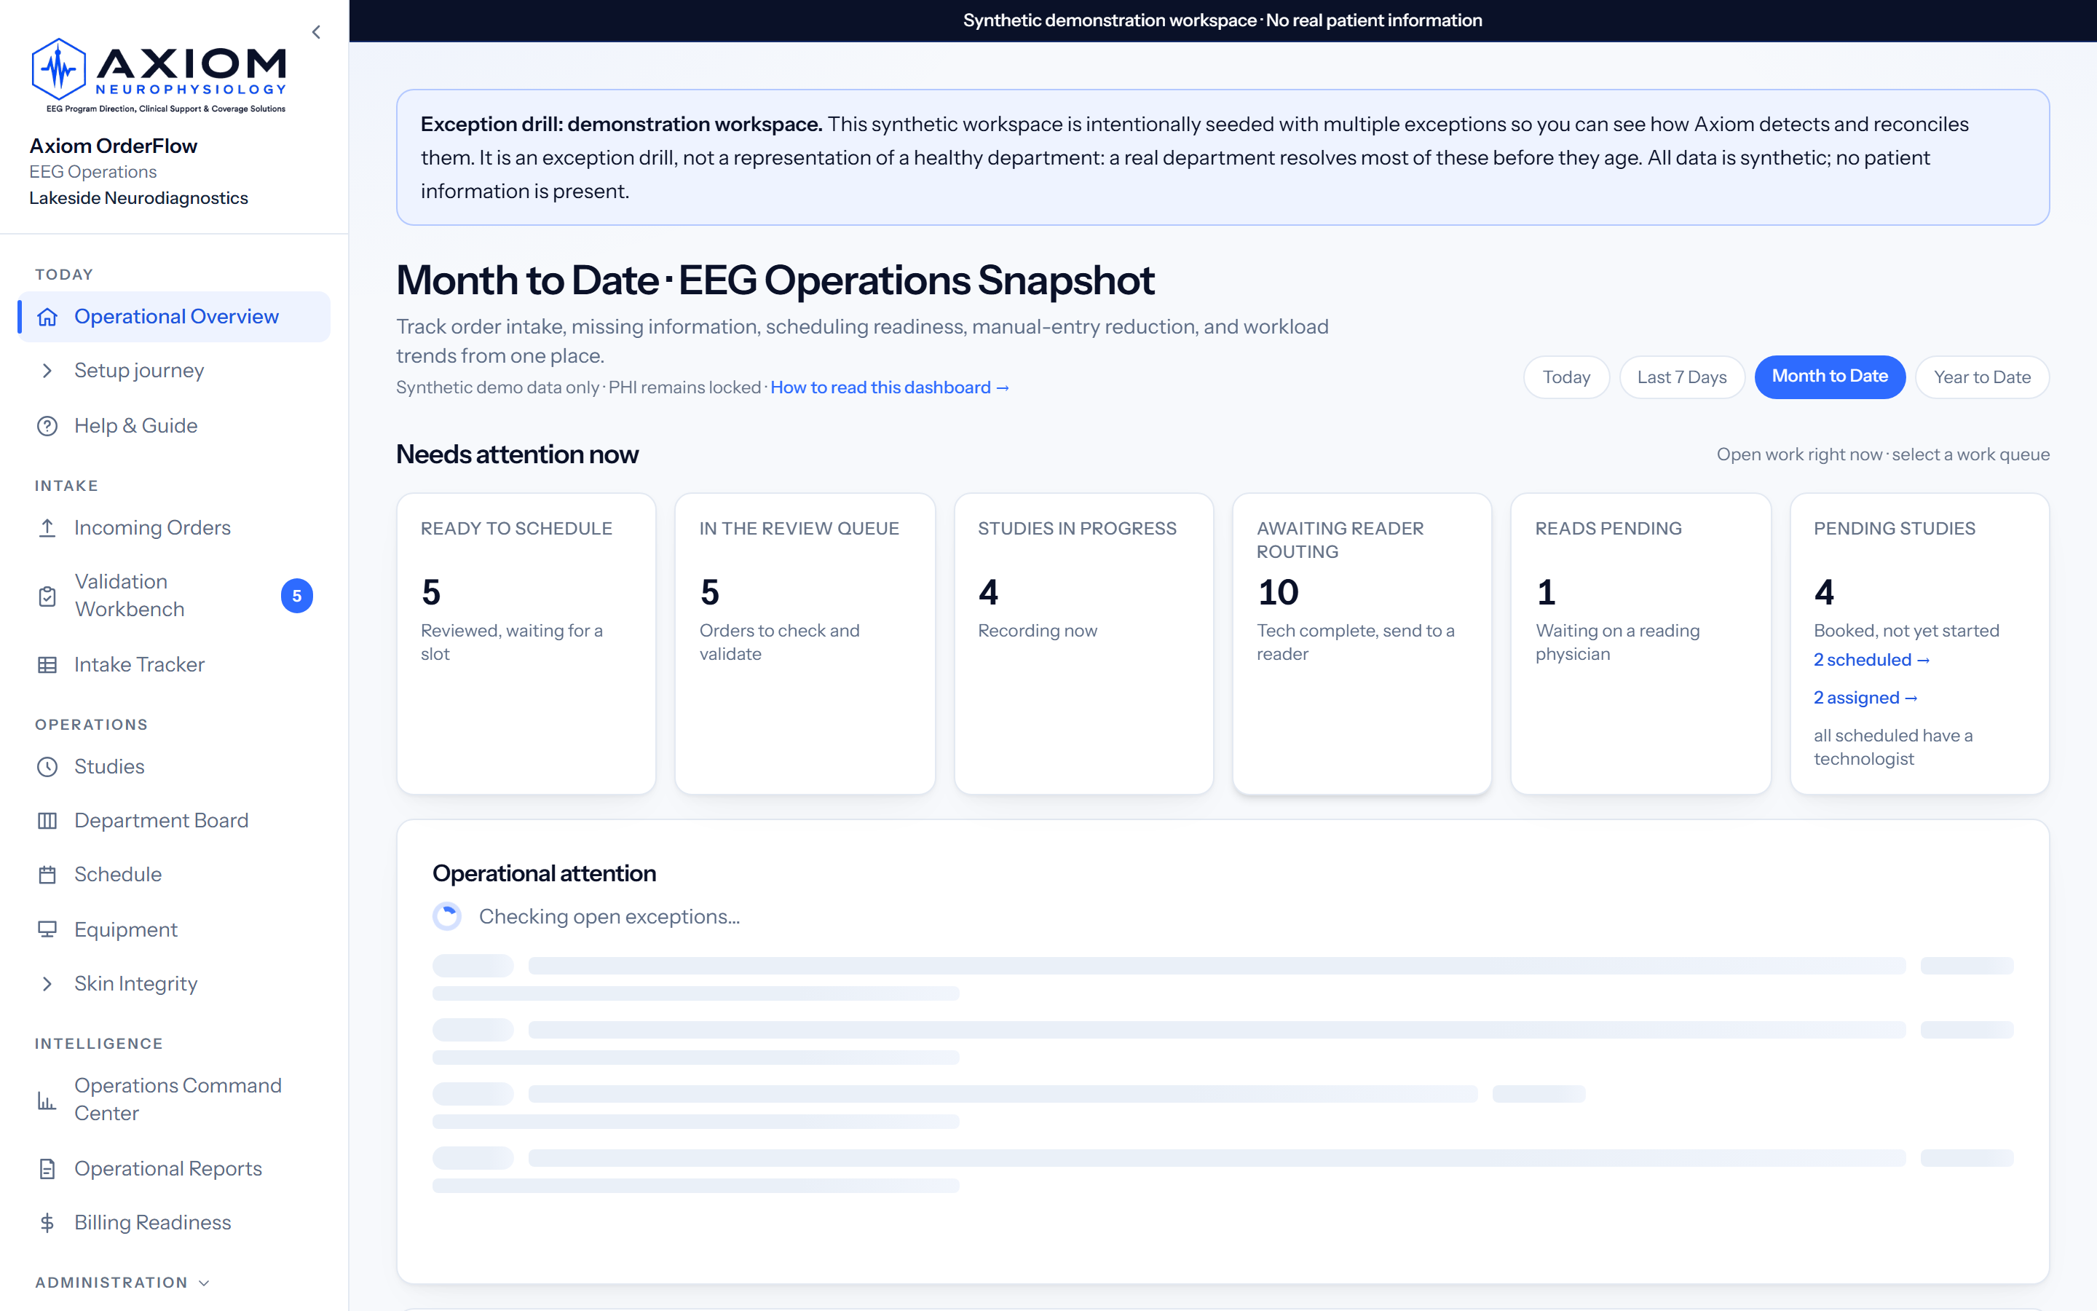Open the In the Review Queue card

click(805, 643)
